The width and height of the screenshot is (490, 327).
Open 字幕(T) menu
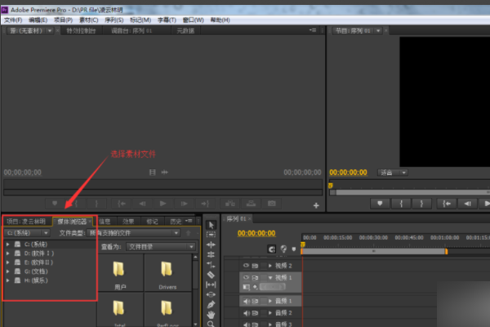167,20
